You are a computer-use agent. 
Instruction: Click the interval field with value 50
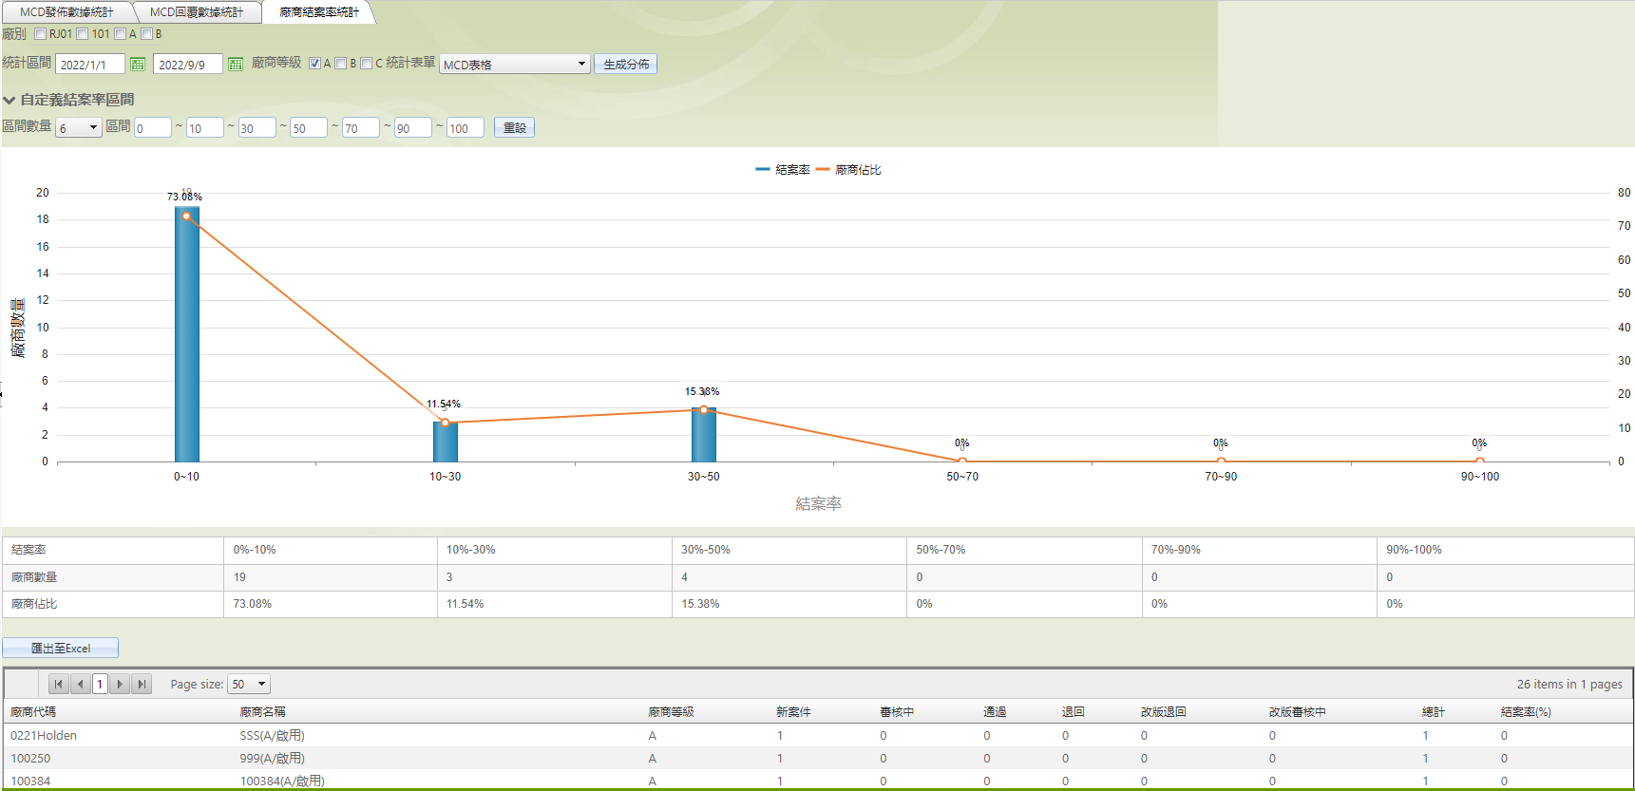(309, 127)
